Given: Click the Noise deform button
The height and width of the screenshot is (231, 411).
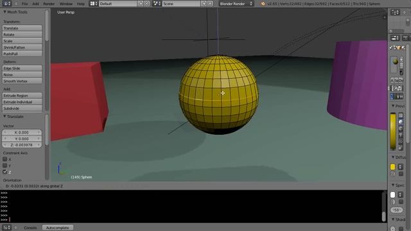Looking at the screenshot, I should pos(22,74).
